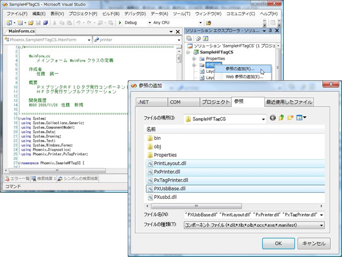The height and width of the screenshot is (257, 342).
Task: Click the PxPrinter.dll file icon
Action: pos(150,172)
